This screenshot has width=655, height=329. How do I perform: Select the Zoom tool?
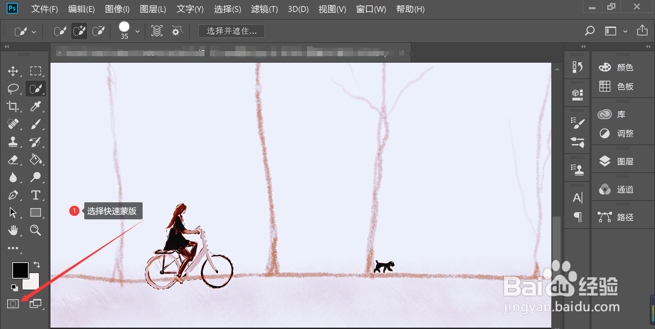[x=35, y=231]
